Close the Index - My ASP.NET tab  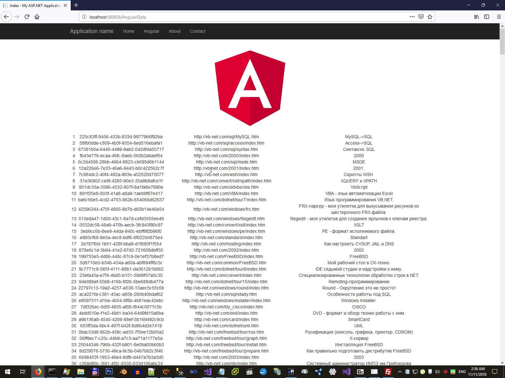pyautogui.click(x=65, y=5)
